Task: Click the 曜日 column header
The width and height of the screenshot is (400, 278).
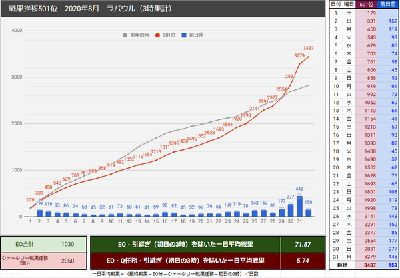Action: [349, 4]
